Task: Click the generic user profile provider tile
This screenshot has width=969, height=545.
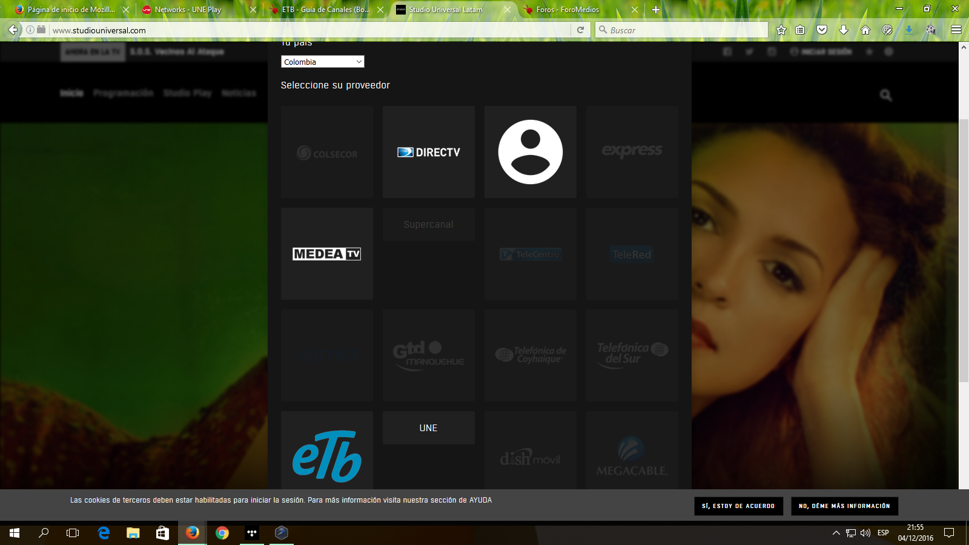Action: click(x=530, y=152)
